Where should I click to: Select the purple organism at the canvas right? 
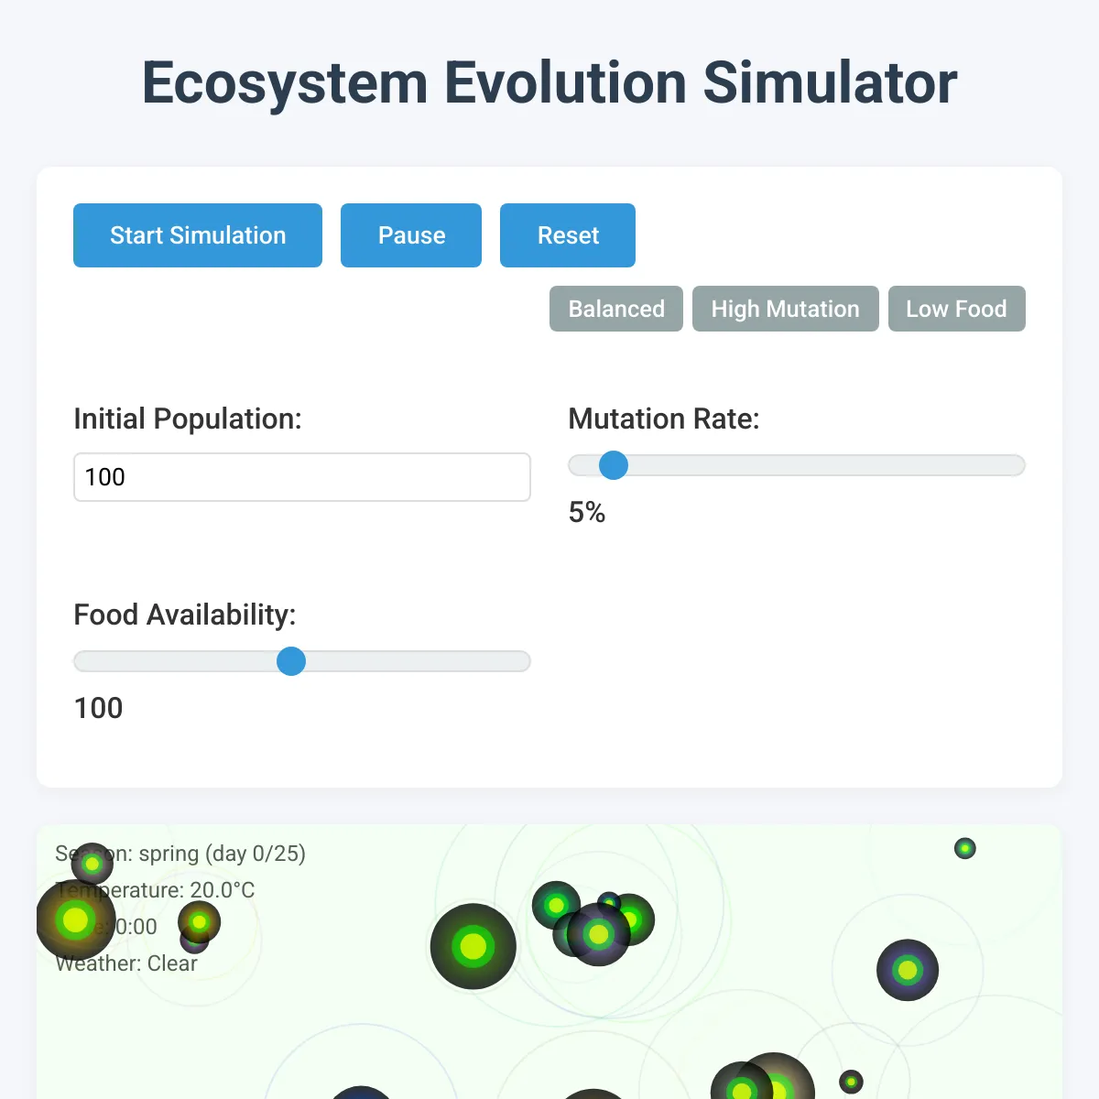(908, 970)
